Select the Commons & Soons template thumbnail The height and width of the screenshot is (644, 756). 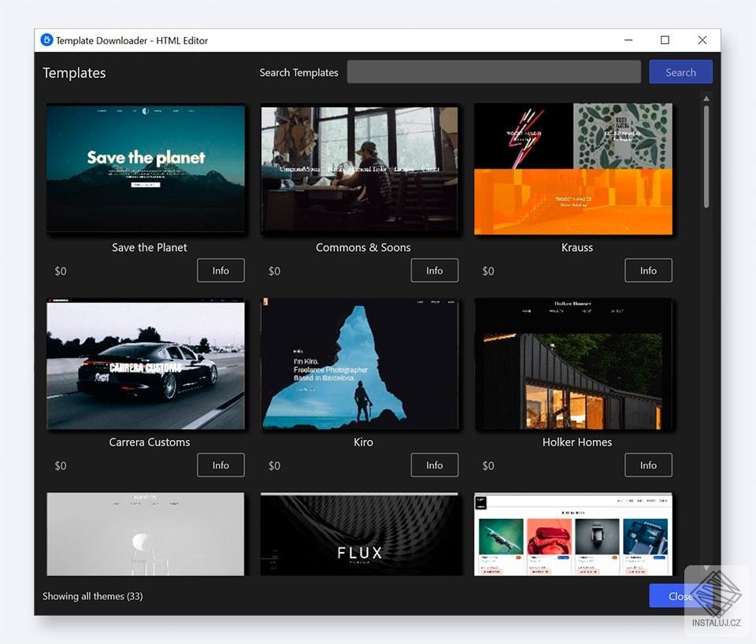359,169
